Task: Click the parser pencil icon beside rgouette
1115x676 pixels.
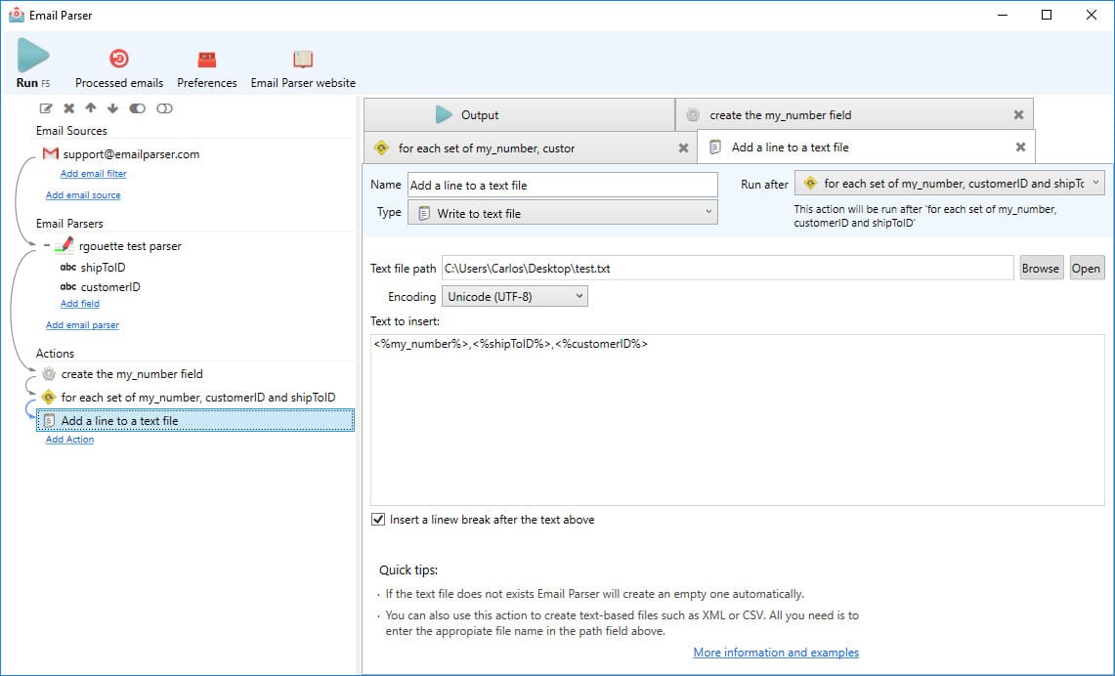Action: coord(64,245)
